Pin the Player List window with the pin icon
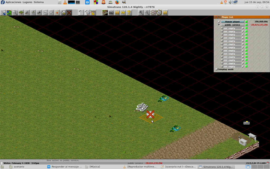Viewport: 270px width, 169px height. coord(220,17)
